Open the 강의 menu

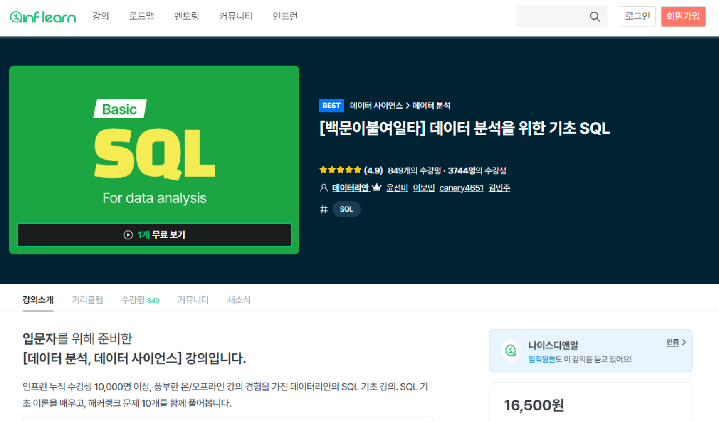pos(101,17)
